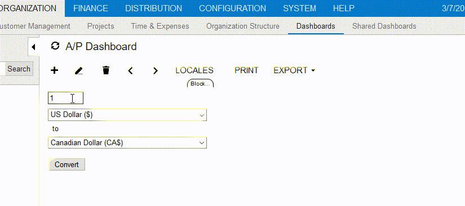The height and width of the screenshot is (206, 465).
Task: Open the ORGANIZATION menu
Action: pos(29,8)
